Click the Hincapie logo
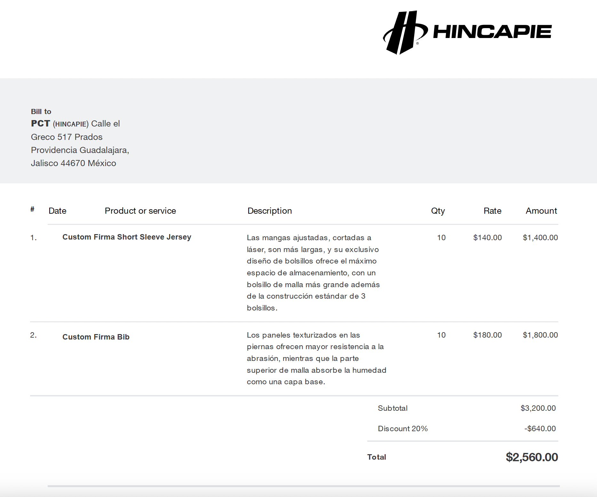This screenshot has height=497, width=597. point(467,33)
